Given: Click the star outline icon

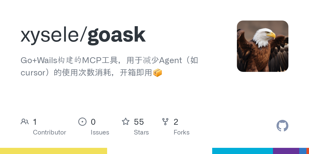Looking at the screenshot, I should coord(126,121).
